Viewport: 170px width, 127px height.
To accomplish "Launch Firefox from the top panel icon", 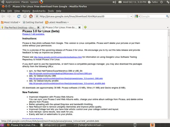I will pyautogui.click(x=41, y=2).
